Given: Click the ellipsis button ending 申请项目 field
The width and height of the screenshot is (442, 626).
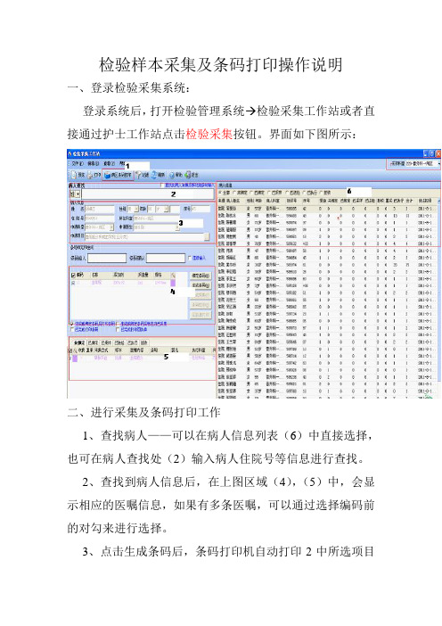Looking at the screenshot, I should [207, 236].
